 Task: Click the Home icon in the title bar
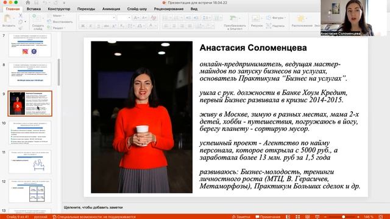click(x=28, y=2)
